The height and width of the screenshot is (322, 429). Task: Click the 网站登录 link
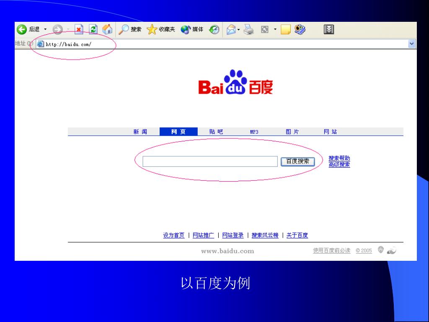click(x=233, y=235)
